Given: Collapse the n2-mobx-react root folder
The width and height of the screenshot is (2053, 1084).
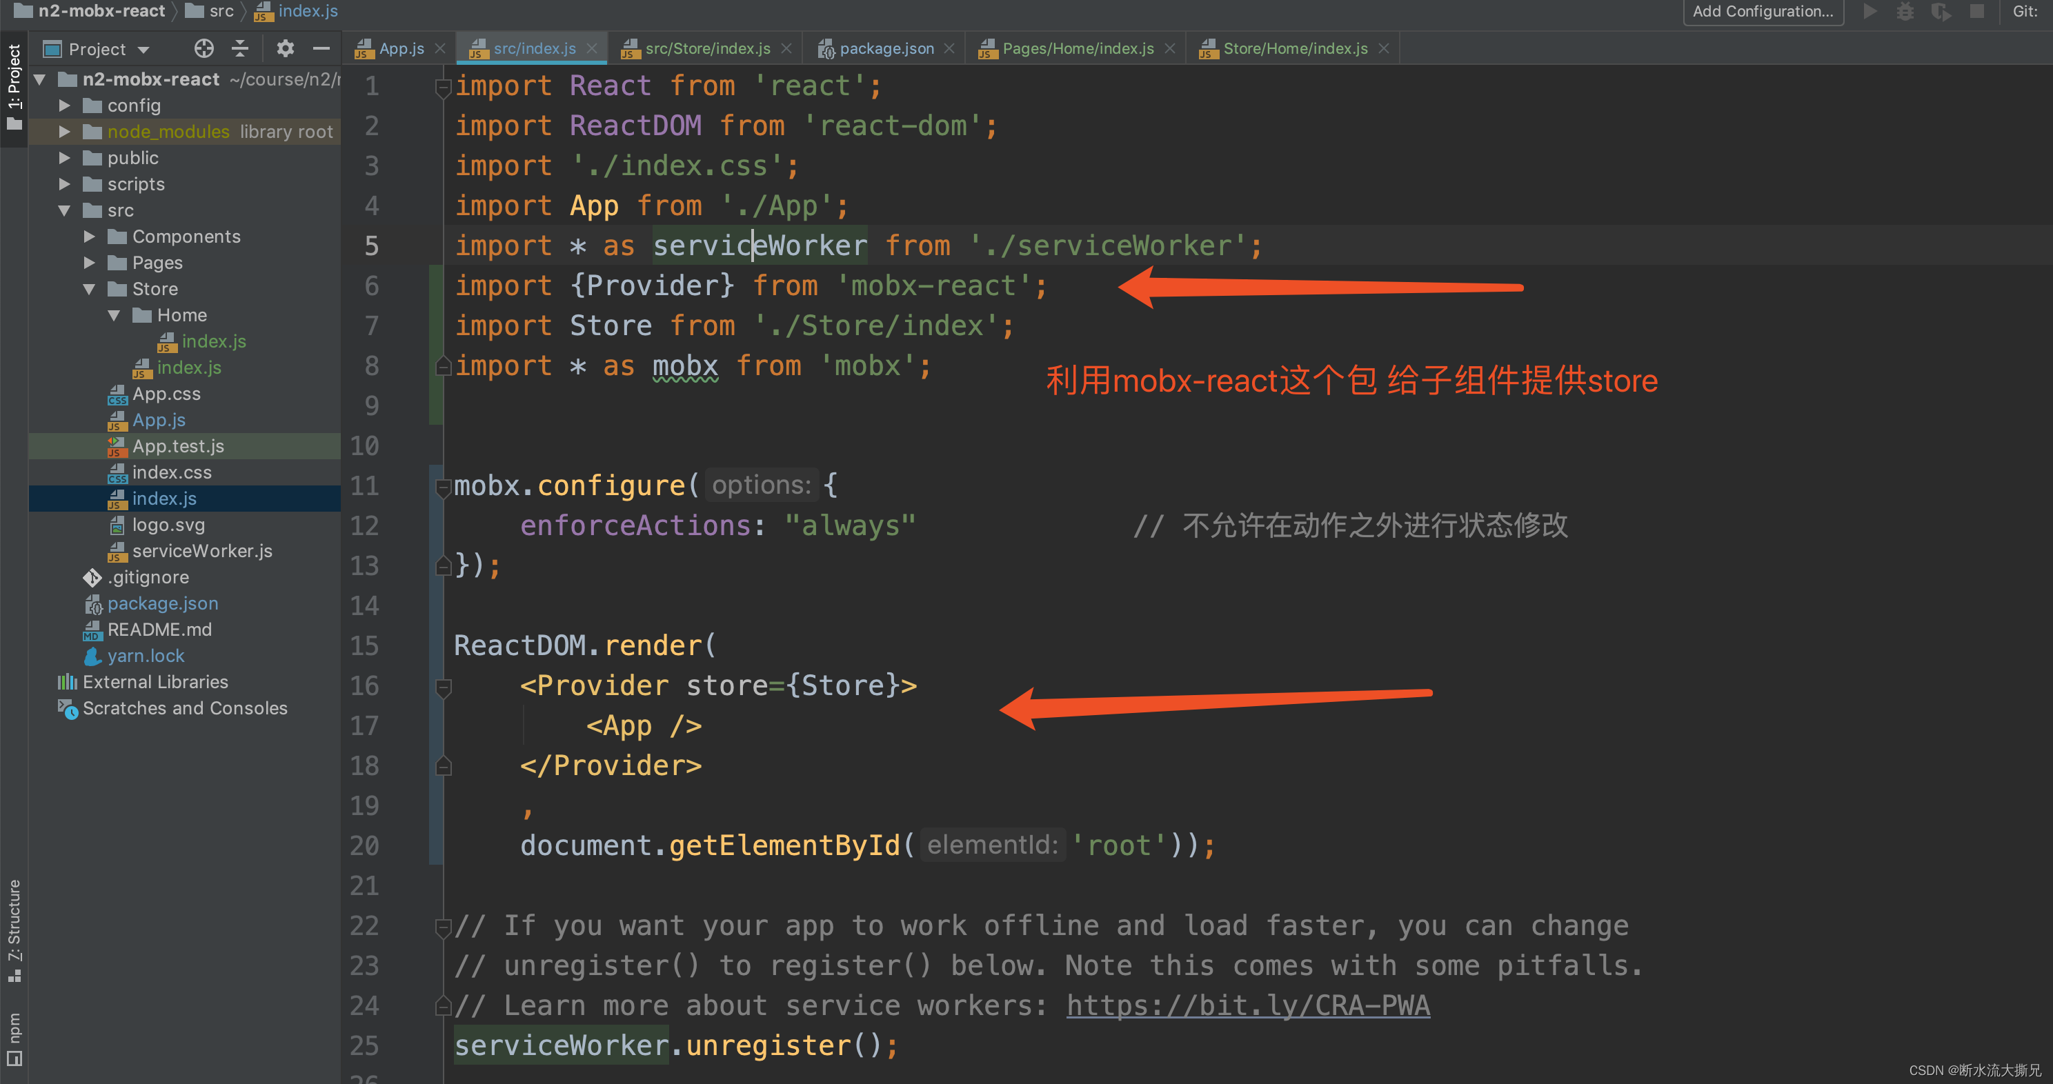Looking at the screenshot, I should pyautogui.click(x=40, y=80).
